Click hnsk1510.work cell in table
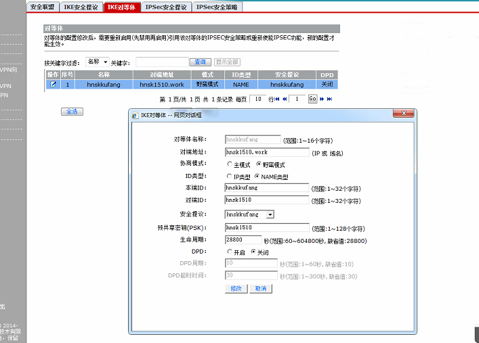 coord(162,85)
